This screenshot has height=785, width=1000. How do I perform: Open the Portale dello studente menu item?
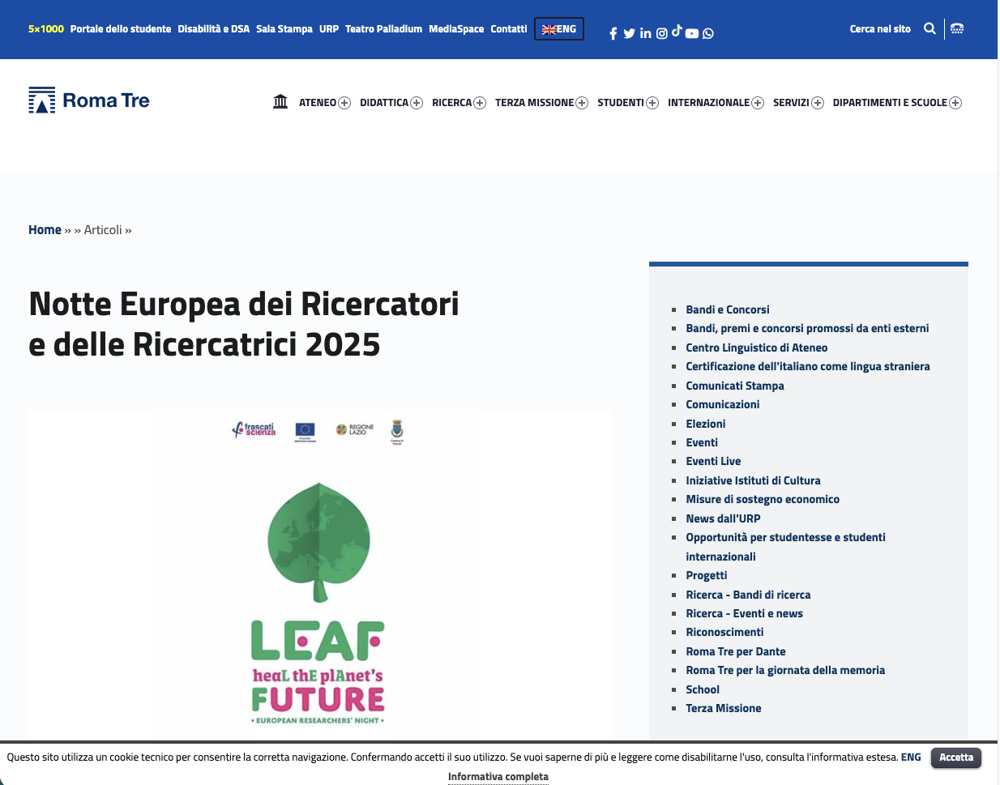click(x=120, y=28)
